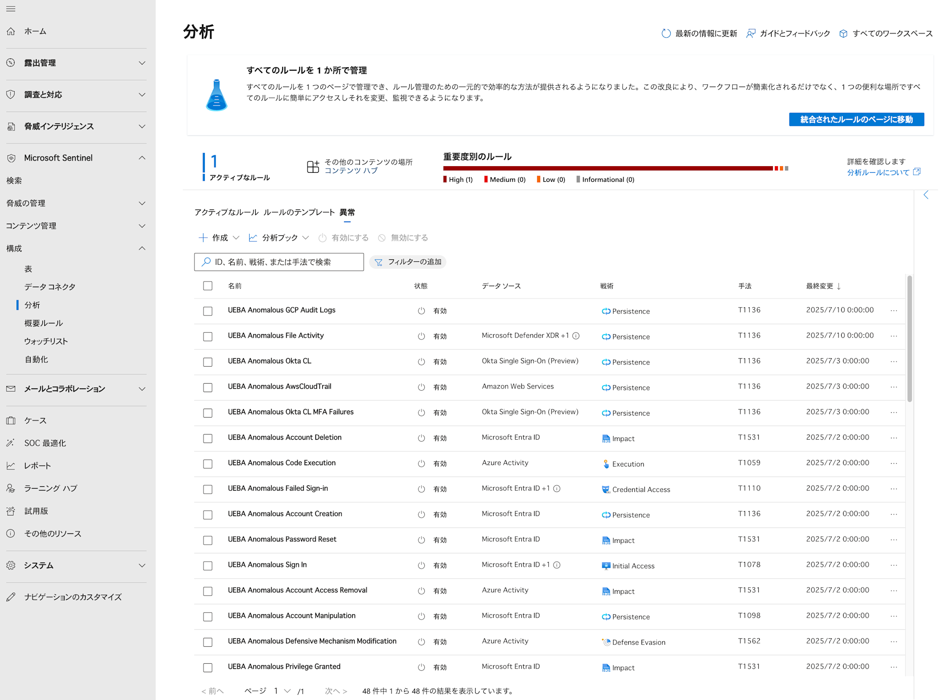Click info icon next to Microsoft Defender XDR +1

point(576,336)
